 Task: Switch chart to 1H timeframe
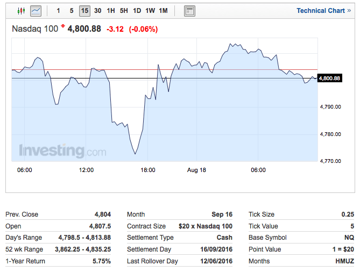click(x=111, y=11)
